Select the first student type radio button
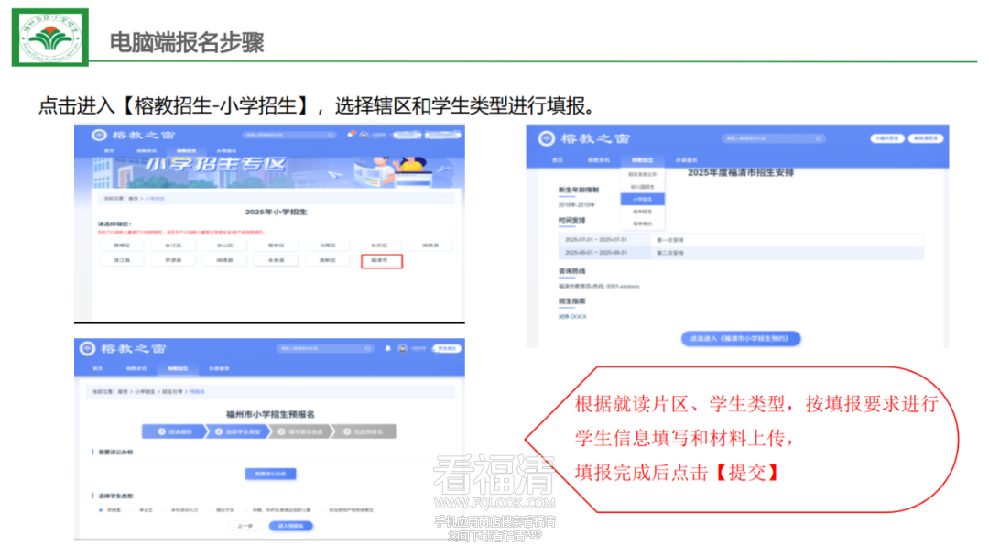This screenshot has height=557, width=989. tap(101, 508)
